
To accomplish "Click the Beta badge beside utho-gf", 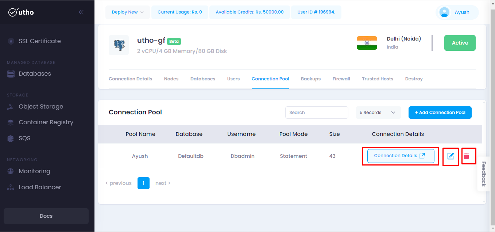I will pos(174,41).
